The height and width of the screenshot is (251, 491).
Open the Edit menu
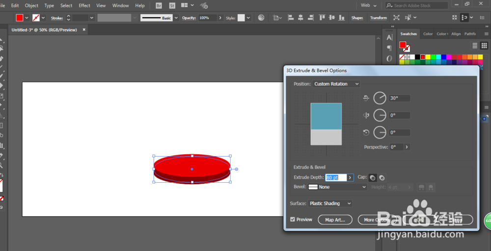click(x=15, y=5)
